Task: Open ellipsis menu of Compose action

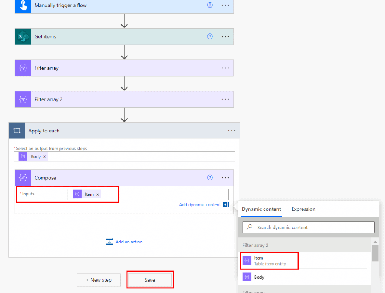Action: coord(226,177)
